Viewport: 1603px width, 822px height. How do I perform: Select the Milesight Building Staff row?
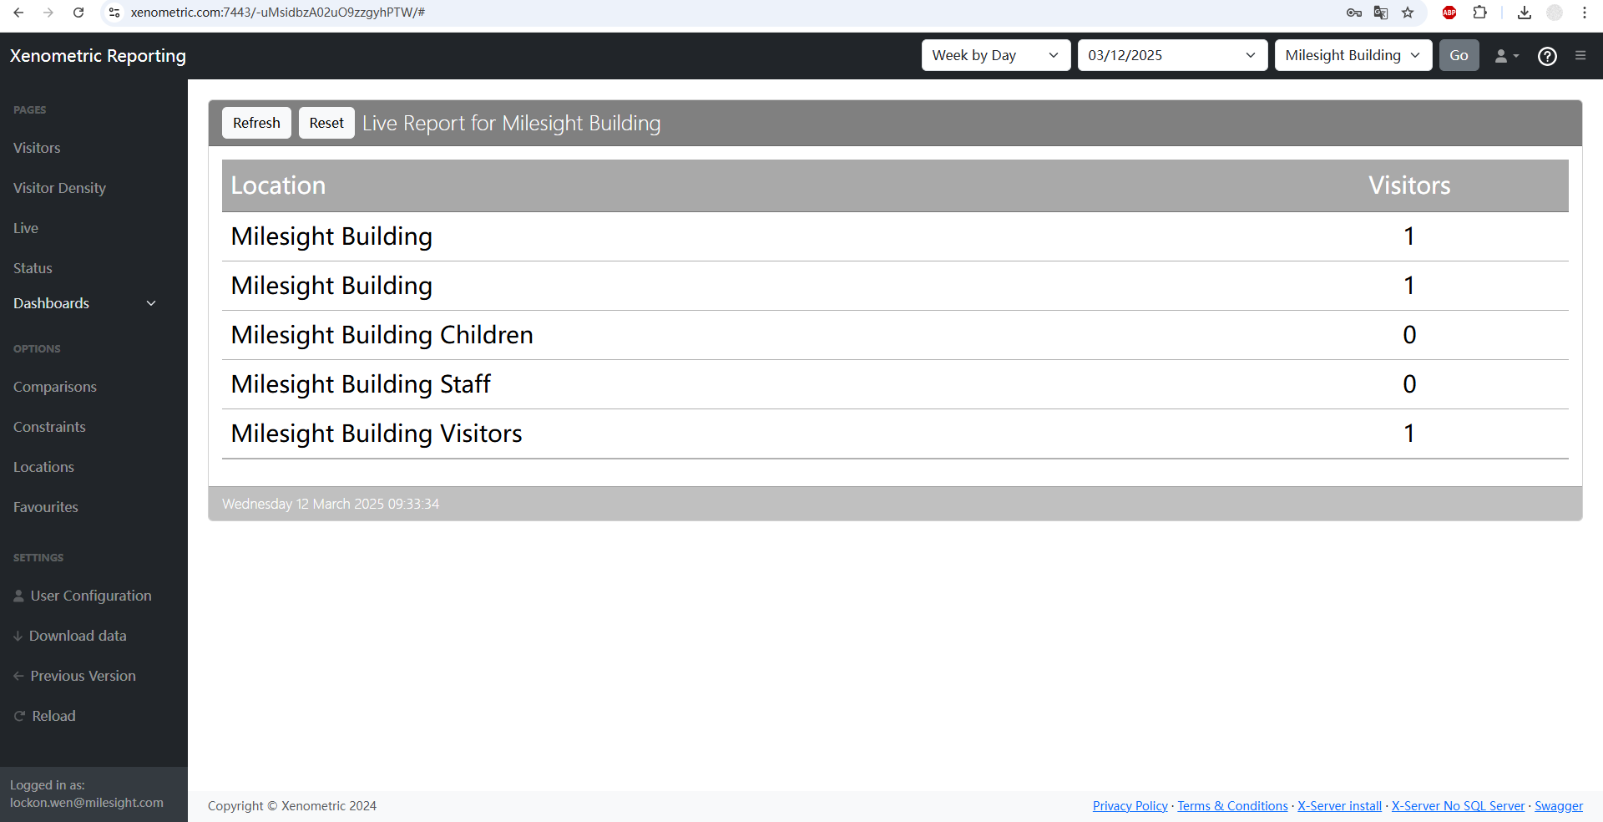click(895, 384)
